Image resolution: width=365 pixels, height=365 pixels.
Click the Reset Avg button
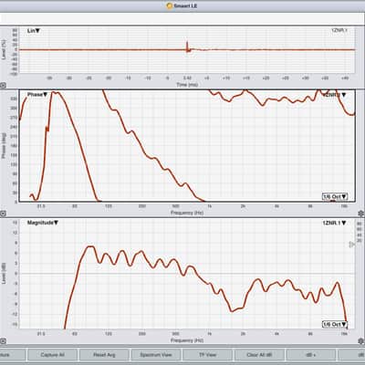click(104, 355)
